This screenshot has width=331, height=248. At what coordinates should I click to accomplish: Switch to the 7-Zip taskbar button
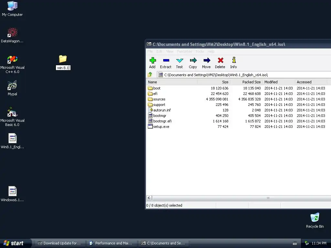(163, 243)
